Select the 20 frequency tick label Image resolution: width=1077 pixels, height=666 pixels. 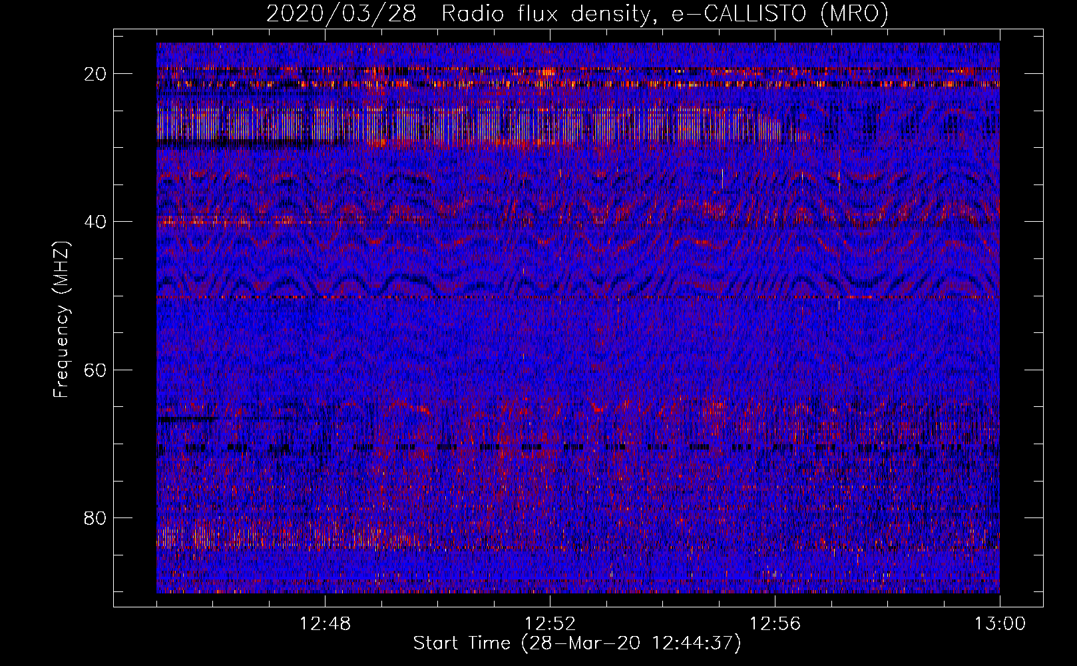[x=96, y=74]
